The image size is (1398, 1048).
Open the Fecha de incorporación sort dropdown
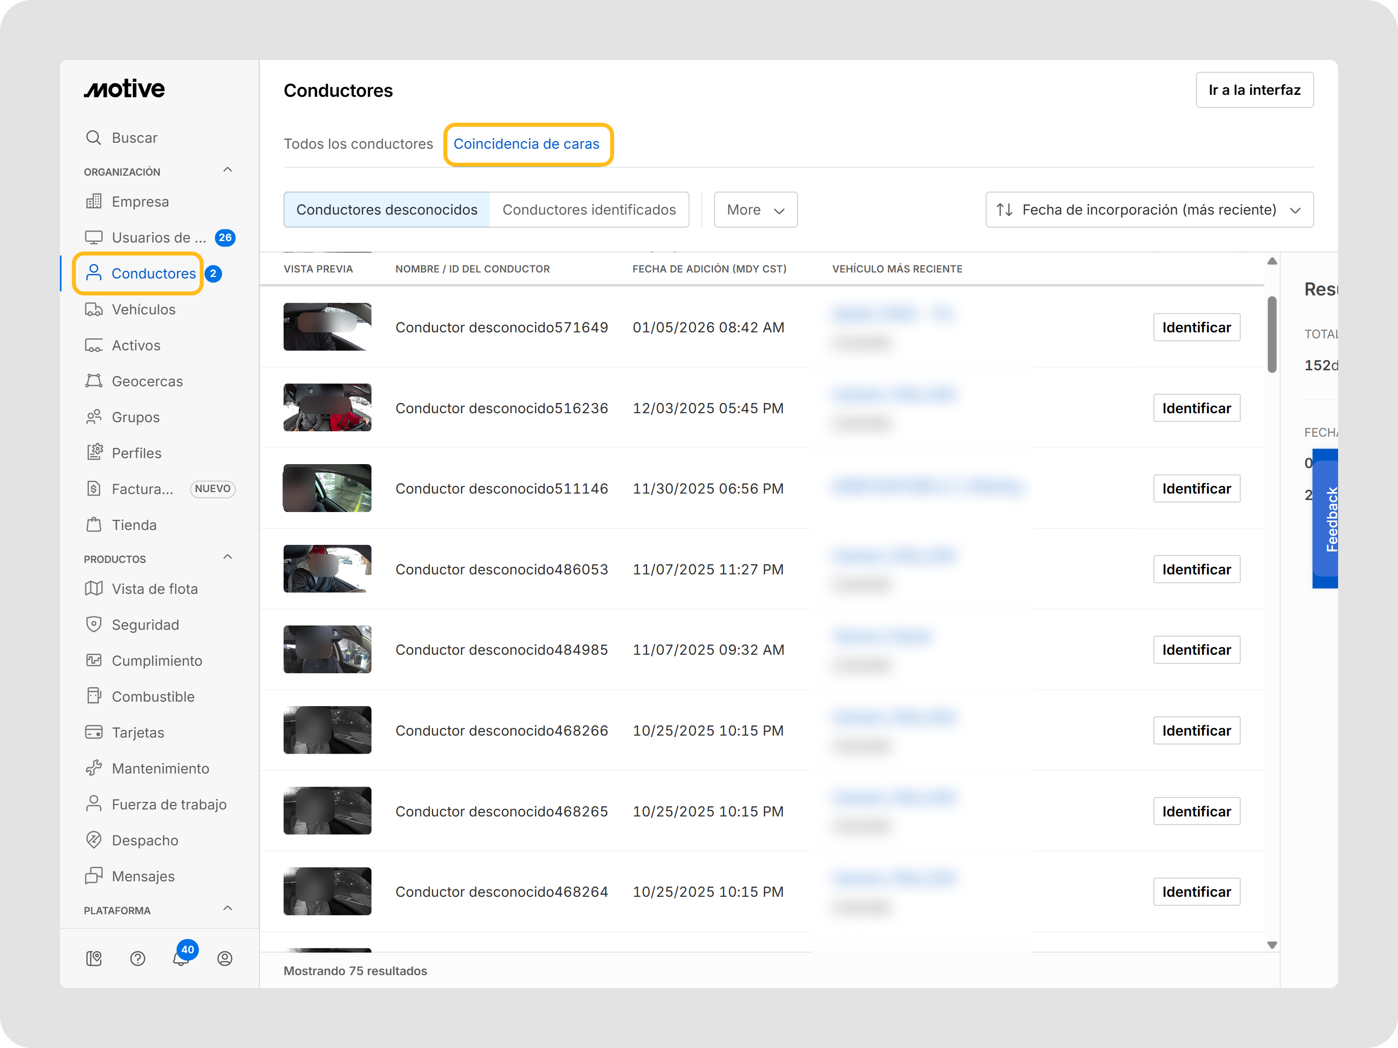click(x=1149, y=209)
